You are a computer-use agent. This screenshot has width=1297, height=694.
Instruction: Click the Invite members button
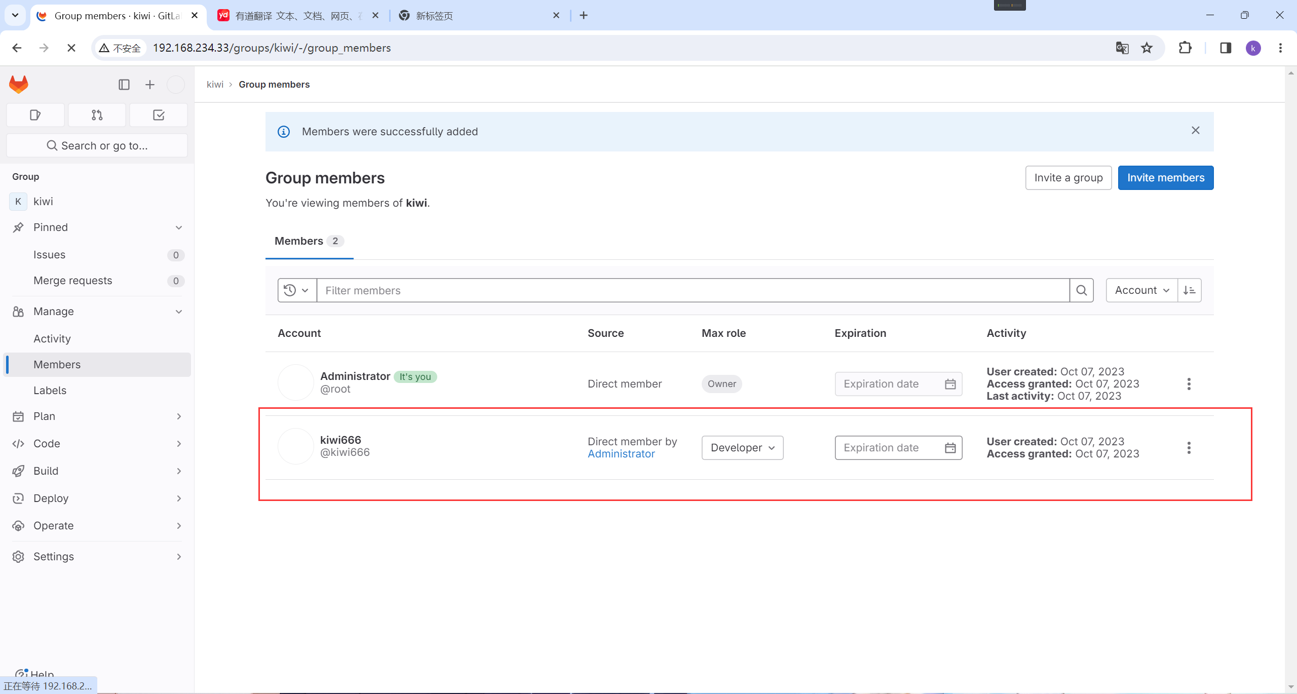pyautogui.click(x=1165, y=178)
